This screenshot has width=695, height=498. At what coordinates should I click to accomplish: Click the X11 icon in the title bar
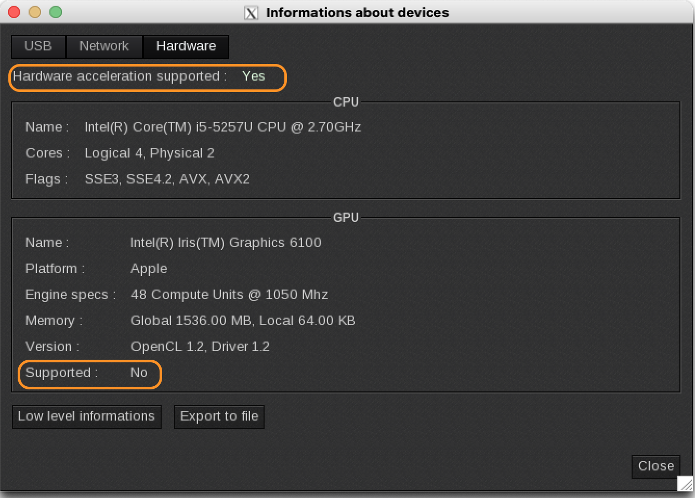pos(251,13)
